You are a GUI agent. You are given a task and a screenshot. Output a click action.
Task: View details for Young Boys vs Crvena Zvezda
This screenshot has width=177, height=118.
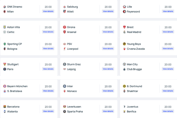point(168,49)
